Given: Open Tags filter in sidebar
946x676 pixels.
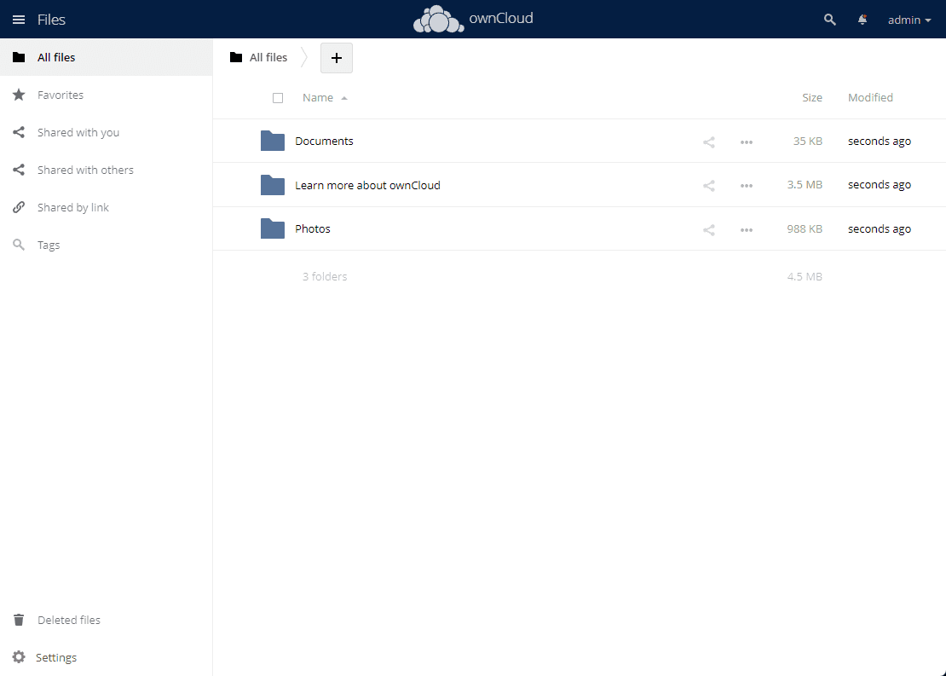Looking at the screenshot, I should pos(107,245).
